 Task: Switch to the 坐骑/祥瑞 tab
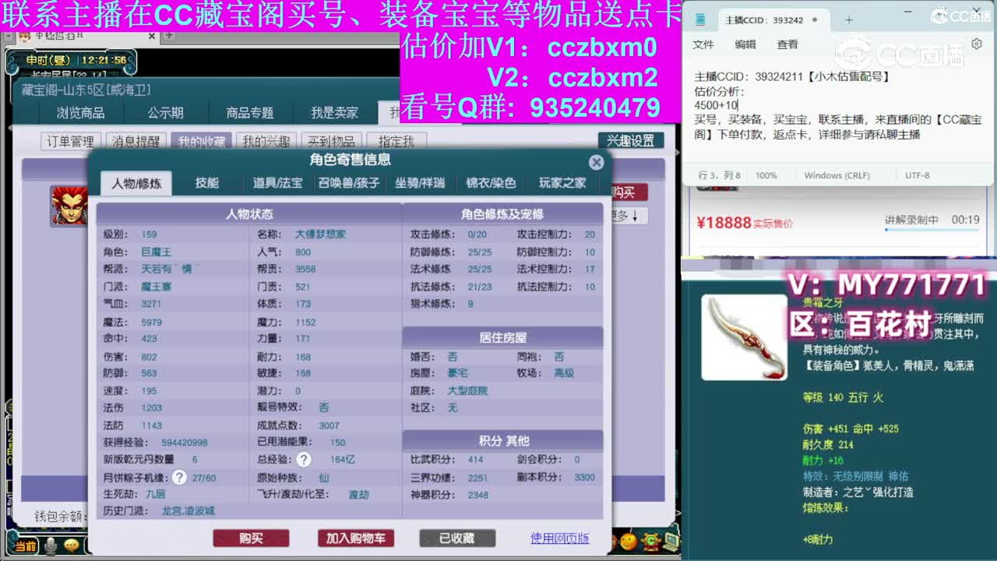pos(420,183)
